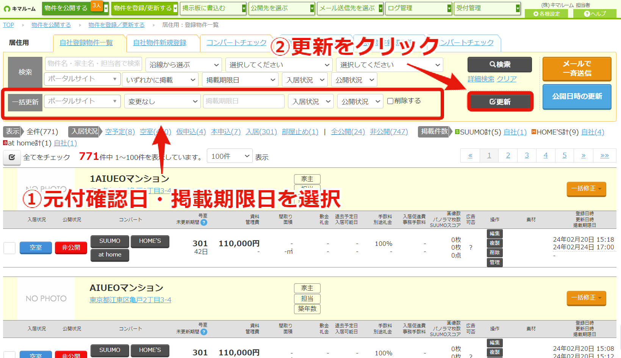Click HOME'S convert button of first property
Screen dimensions: 621x358
tap(150, 241)
